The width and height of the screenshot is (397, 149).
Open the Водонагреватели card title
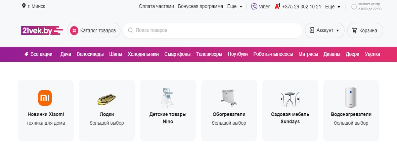(x=351, y=115)
